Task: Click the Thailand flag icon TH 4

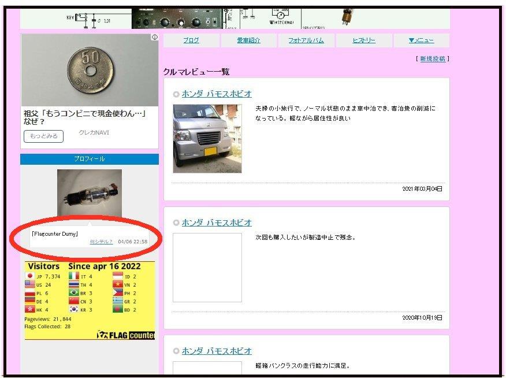Action: [74, 284]
